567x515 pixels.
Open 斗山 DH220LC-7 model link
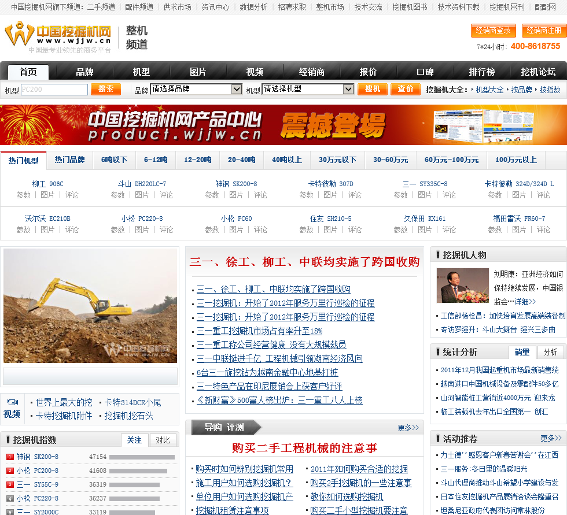(x=142, y=184)
